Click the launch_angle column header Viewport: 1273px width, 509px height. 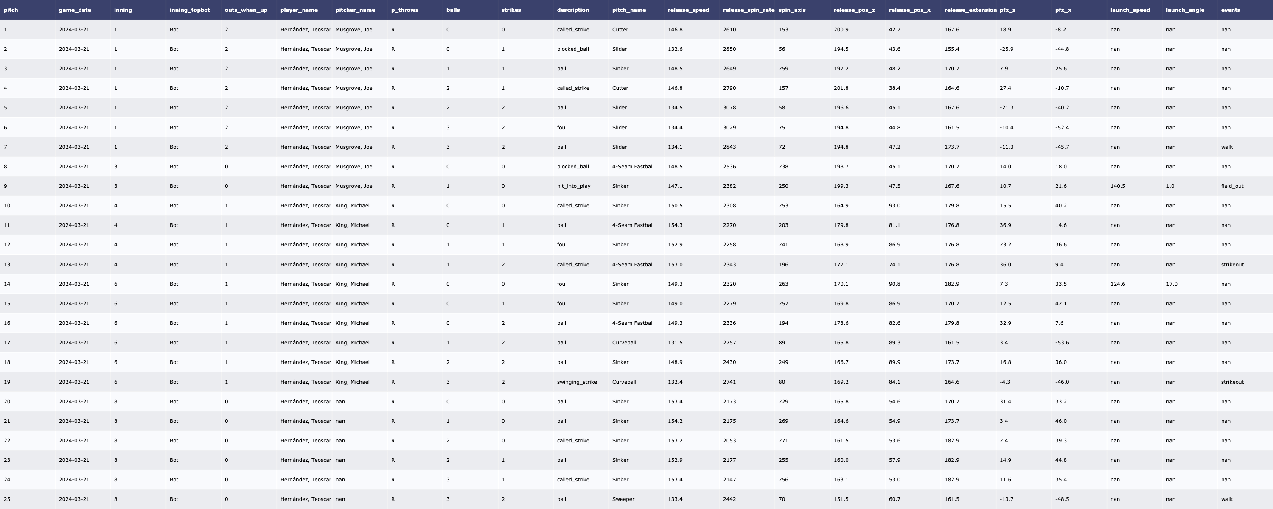[1185, 10]
